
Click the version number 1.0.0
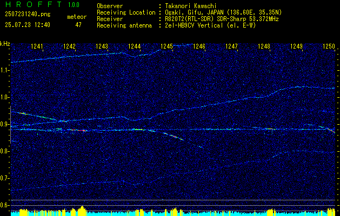click(x=74, y=5)
